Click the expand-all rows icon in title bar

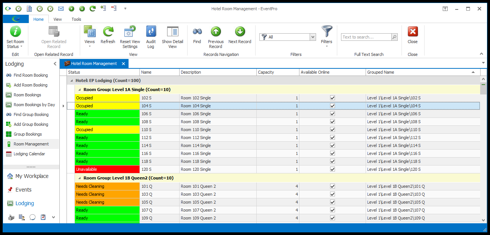(103, 8)
